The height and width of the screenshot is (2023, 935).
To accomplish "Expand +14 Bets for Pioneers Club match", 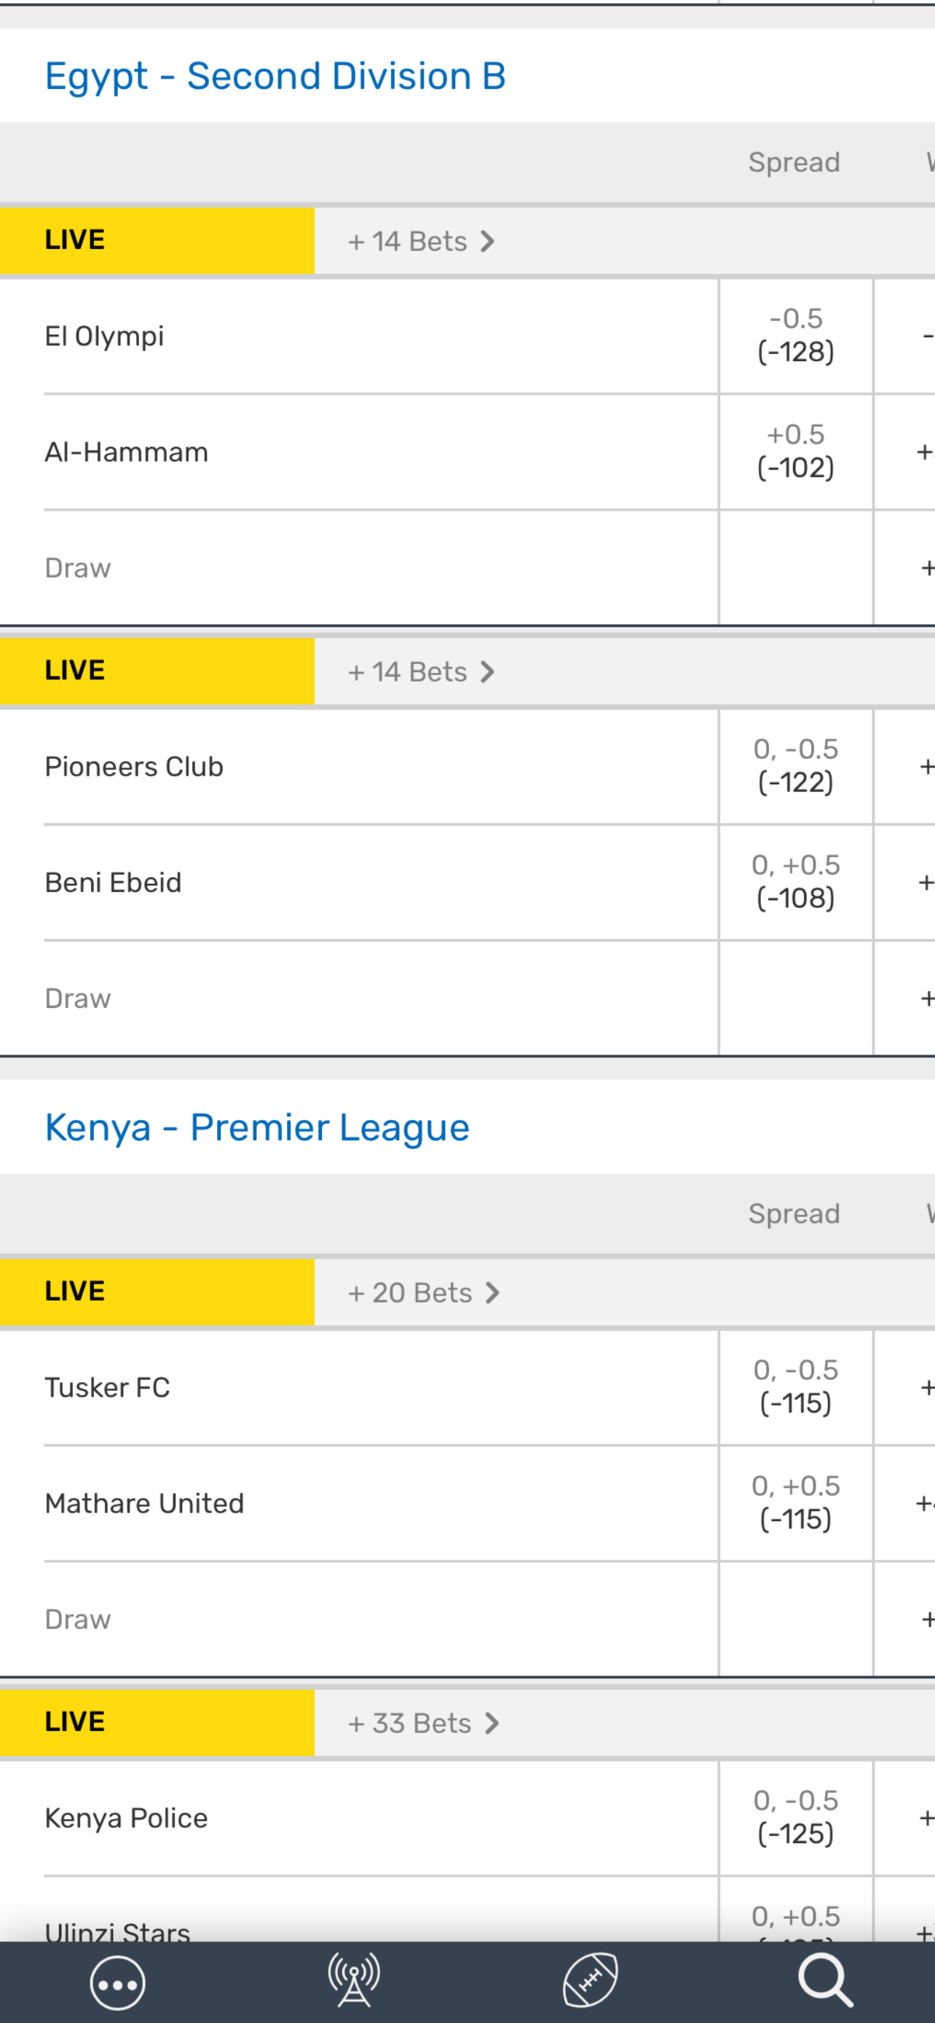I will coord(421,671).
